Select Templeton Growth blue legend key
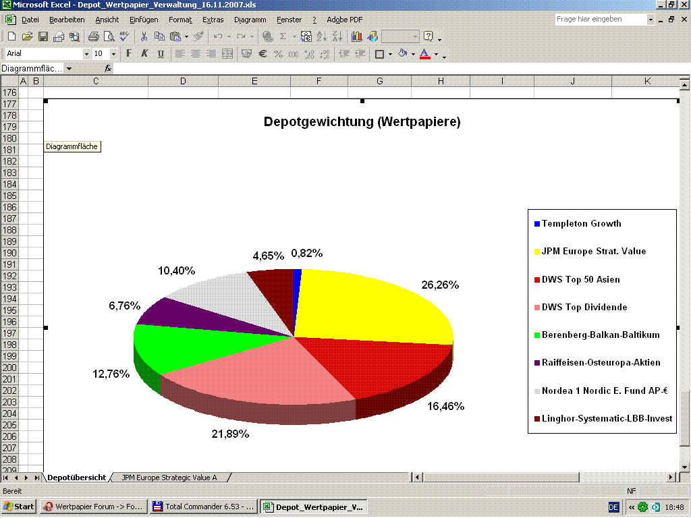Screen dimensions: 691x518 pyautogui.click(x=536, y=224)
